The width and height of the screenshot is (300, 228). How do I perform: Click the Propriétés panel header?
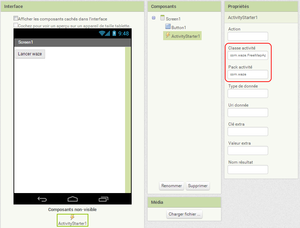click(261, 7)
